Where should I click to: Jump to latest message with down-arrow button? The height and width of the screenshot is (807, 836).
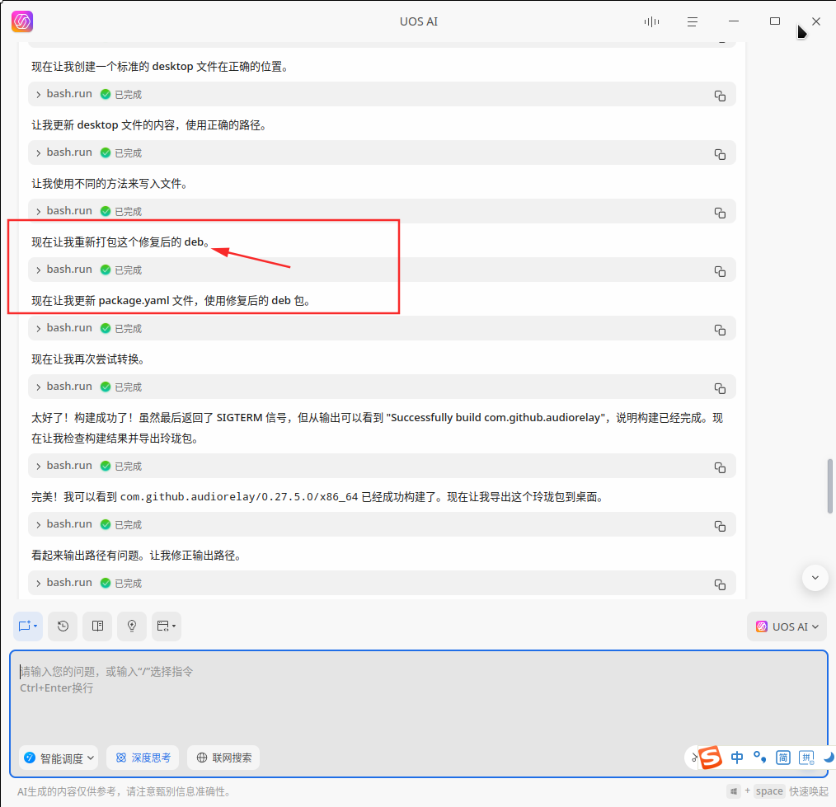click(815, 577)
